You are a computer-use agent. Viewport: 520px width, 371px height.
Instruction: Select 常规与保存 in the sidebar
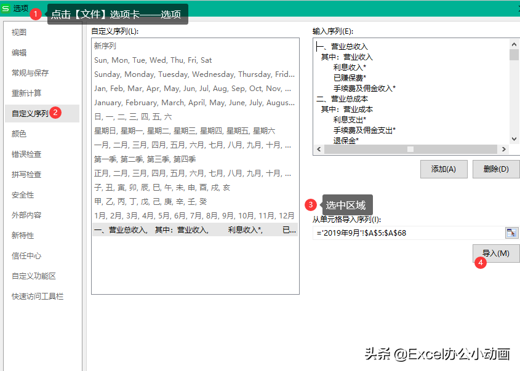pos(30,73)
